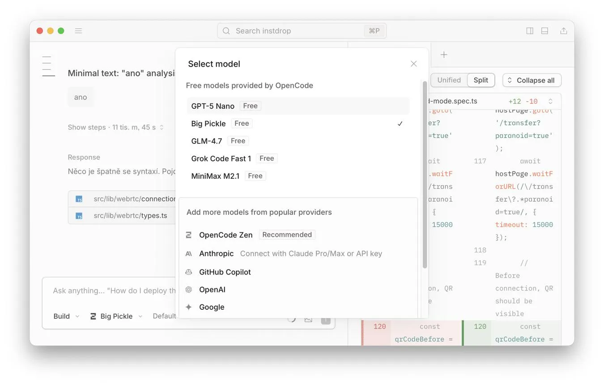The image size is (604, 385).
Task: Pick the OpenAI logo icon
Action: [x=189, y=290]
